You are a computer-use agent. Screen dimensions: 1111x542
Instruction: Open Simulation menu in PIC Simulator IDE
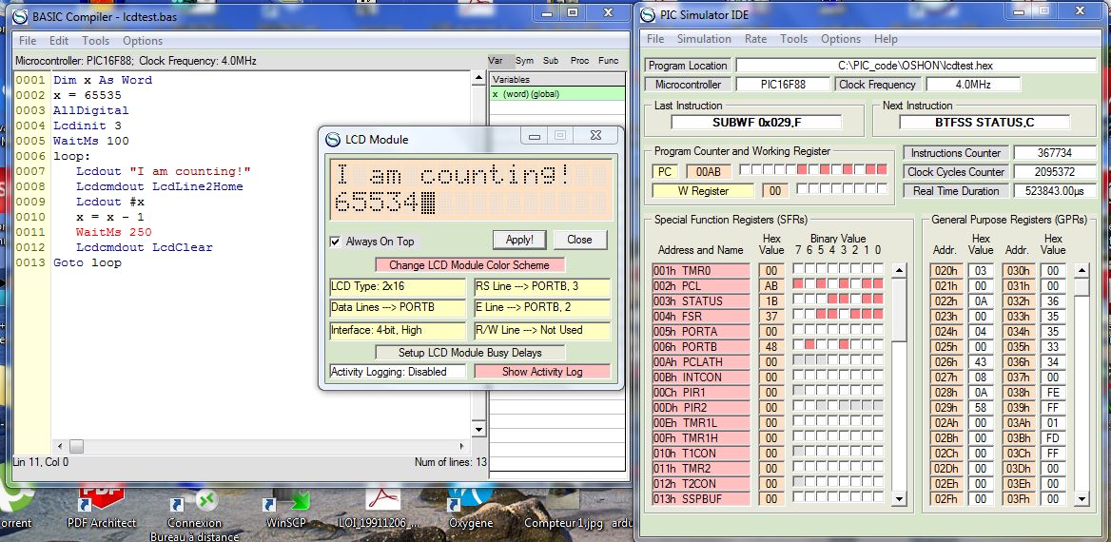tap(704, 39)
